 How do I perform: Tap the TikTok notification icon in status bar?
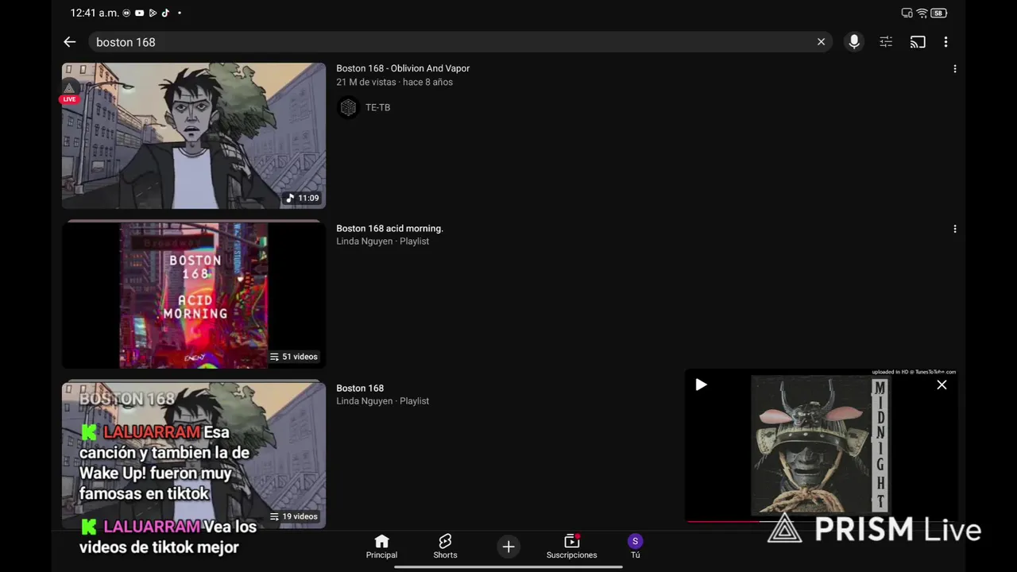point(165,13)
